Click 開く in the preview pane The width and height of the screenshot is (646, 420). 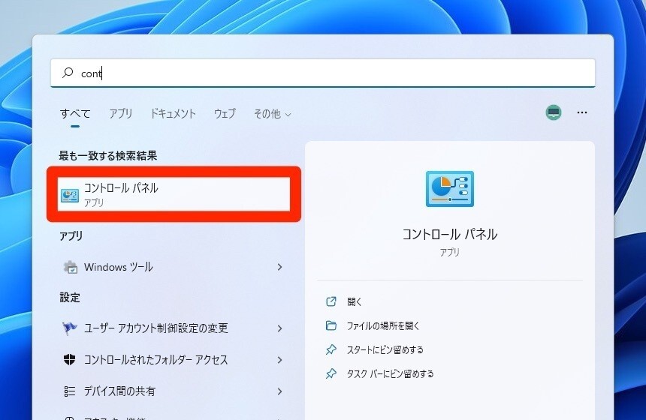[x=354, y=301]
